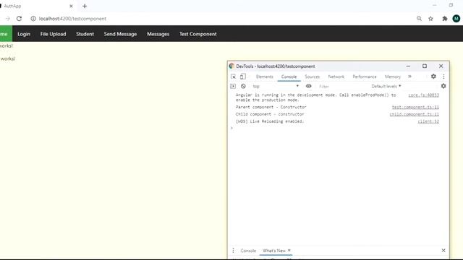Maximize the DevTools window
Screen dimensions: 463x260
(x=425, y=66)
